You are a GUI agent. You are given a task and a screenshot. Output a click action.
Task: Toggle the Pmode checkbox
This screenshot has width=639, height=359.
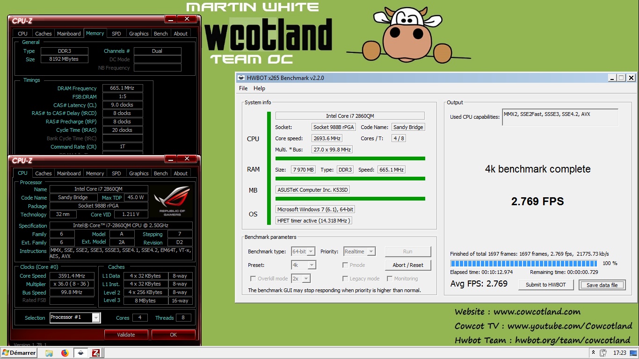(345, 265)
